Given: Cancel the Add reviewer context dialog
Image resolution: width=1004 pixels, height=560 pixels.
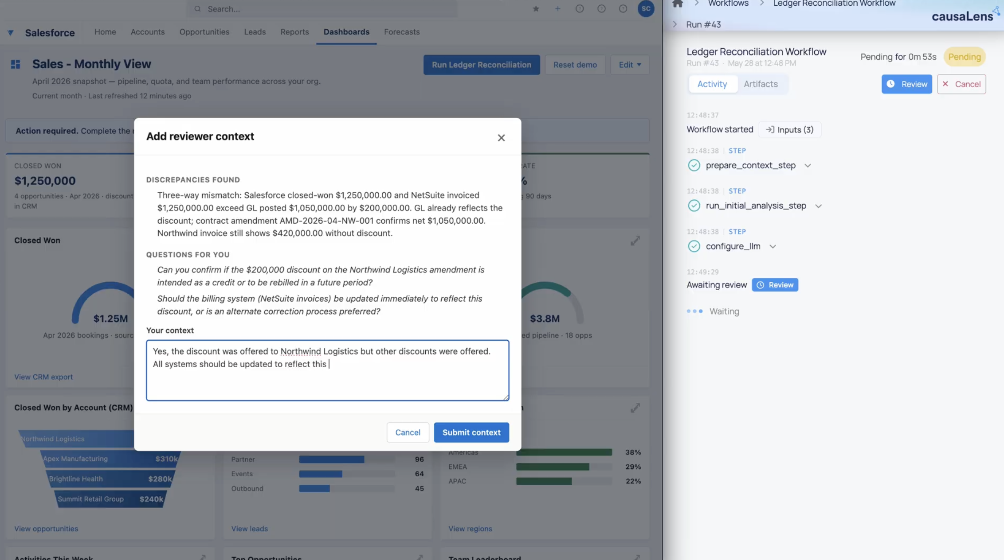Looking at the screenshot, I should pyautogui.click(x=408, y=432).
